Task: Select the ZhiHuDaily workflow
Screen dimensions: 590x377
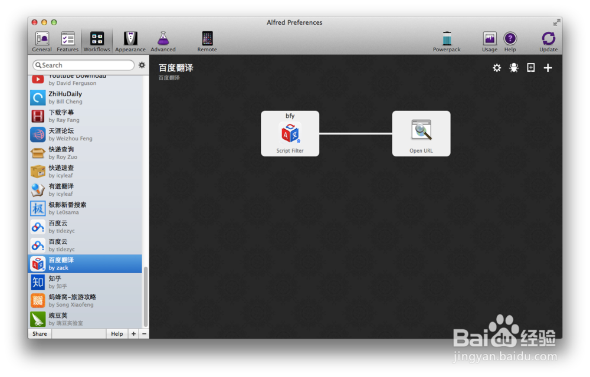Action: 85,97
